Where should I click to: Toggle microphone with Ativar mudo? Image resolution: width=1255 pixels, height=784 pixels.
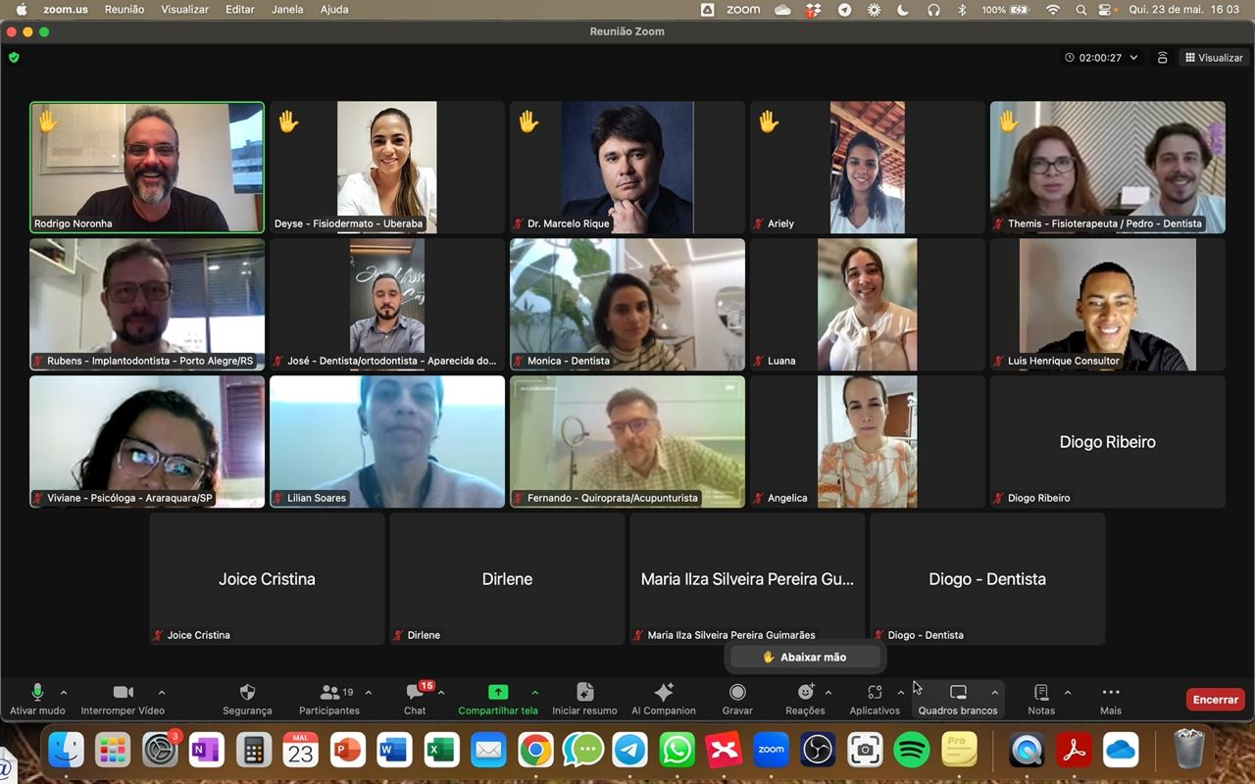pyautogui.click(x=37, y=698)
